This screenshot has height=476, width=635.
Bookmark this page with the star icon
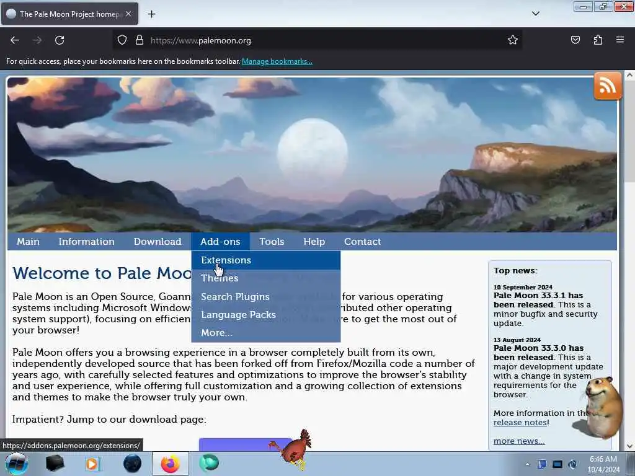[x=513, y=40]
